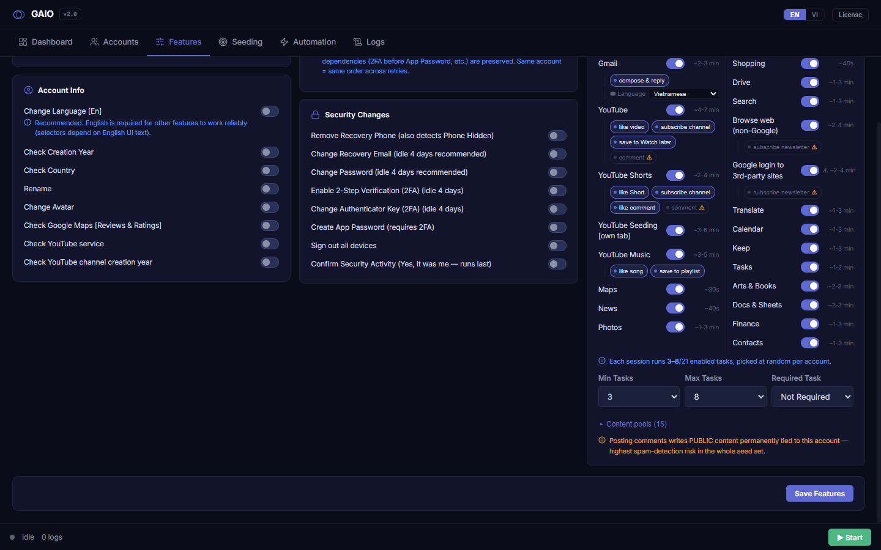Select the Features tab
Image resolution: width=881 pixels, height=550 pixels.
(179, 42)
